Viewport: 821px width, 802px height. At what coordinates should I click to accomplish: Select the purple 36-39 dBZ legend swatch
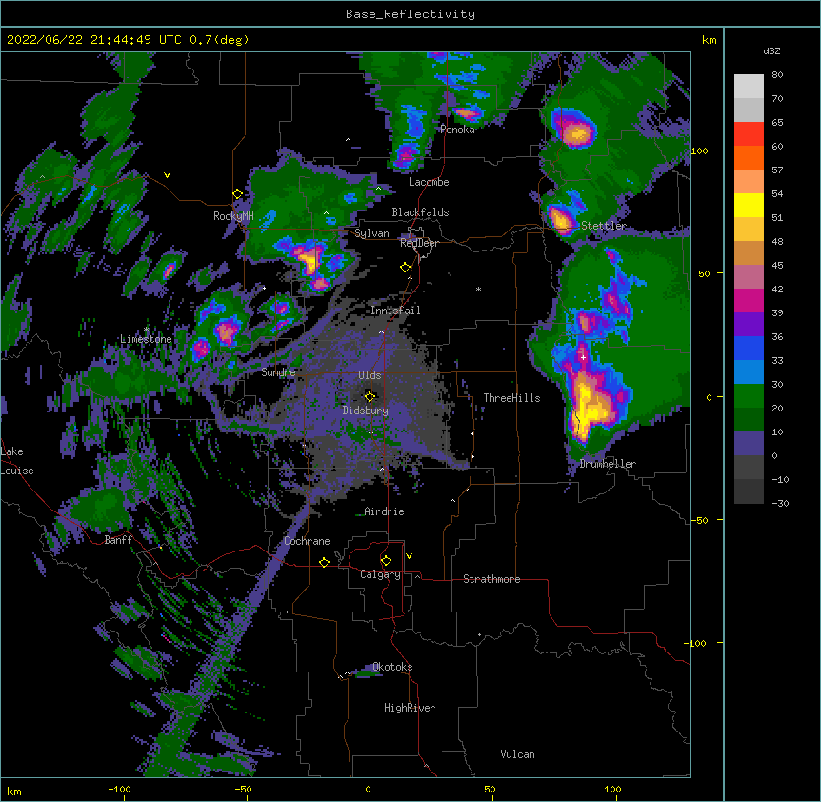tap(749, 325)
